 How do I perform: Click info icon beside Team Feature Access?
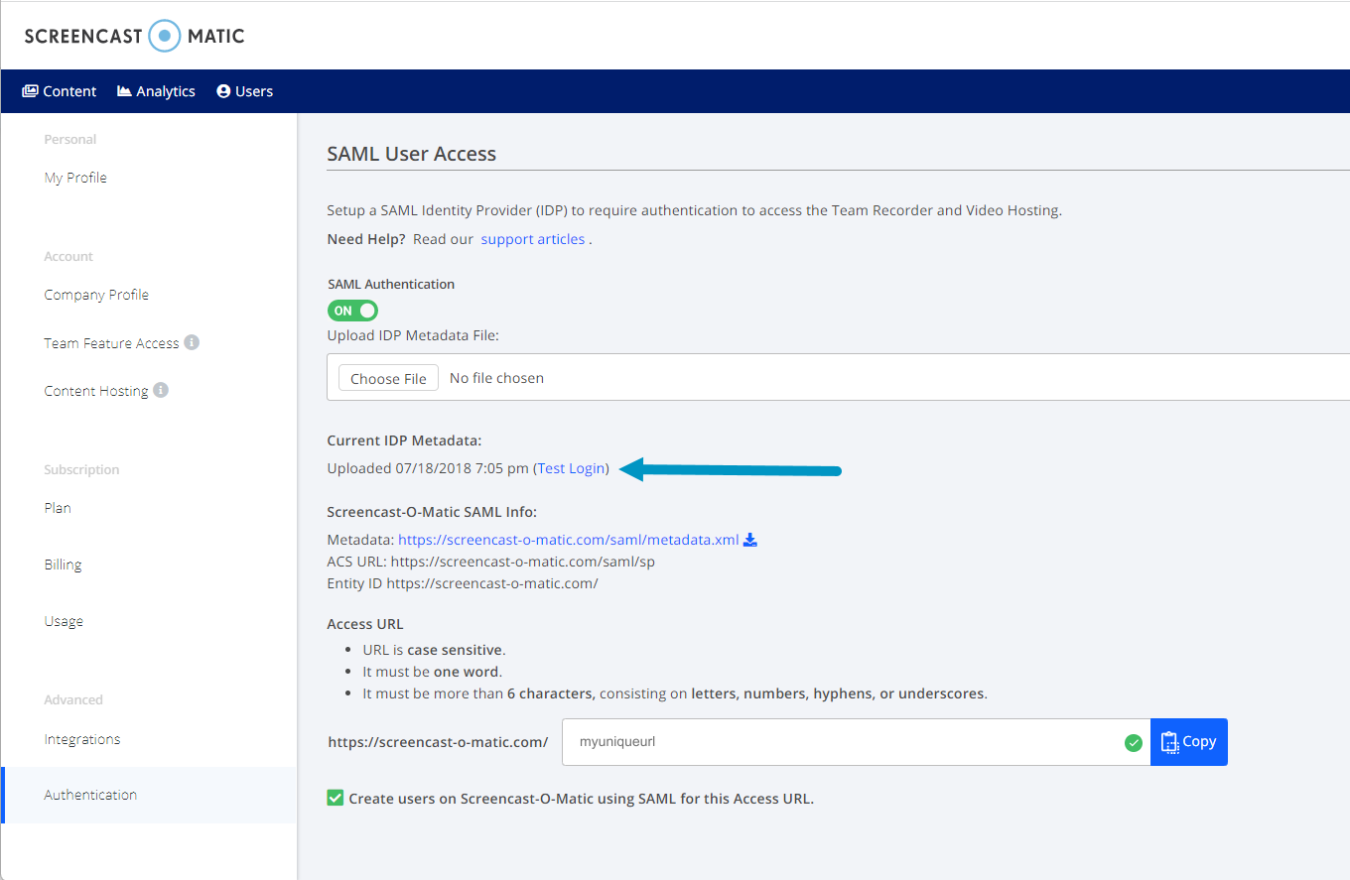coord(192,342)
